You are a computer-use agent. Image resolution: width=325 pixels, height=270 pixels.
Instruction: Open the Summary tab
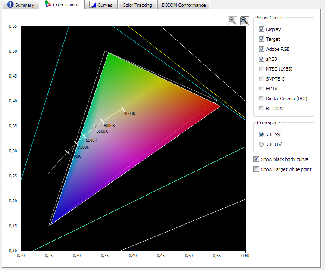(21, 5)
